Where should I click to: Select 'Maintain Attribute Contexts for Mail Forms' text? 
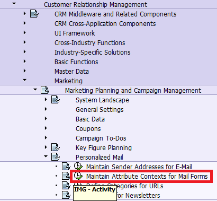[147, 177]
